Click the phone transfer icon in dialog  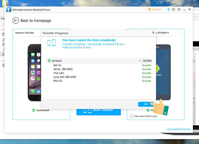pyautogui.click(x=51, y=43)
